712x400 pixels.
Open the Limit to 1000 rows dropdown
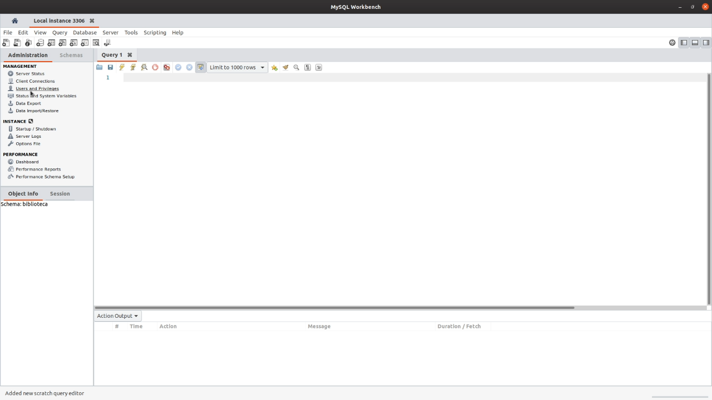click(x=236, y=67)
